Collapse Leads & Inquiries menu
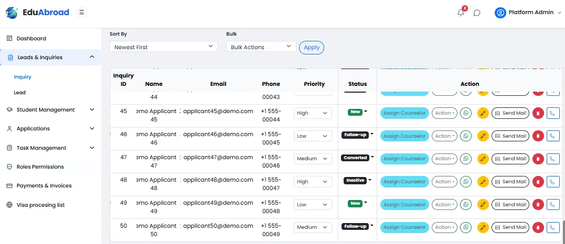Screen dimensions: 565x244 (50, 57)
